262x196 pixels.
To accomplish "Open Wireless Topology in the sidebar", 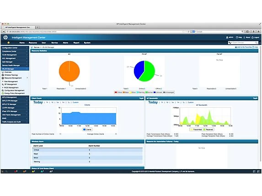I will coord(11,75).
